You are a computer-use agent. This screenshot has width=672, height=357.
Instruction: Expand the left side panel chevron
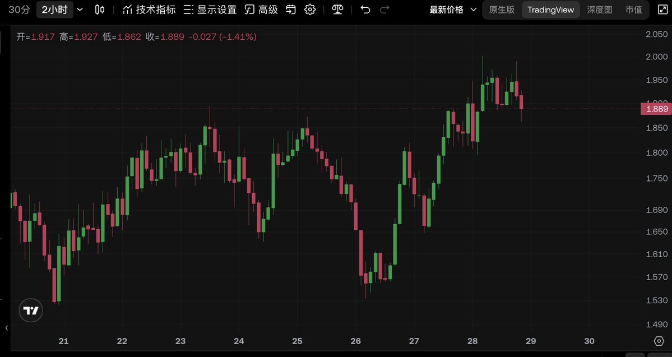pyautogui.click(x=6, y=328)
